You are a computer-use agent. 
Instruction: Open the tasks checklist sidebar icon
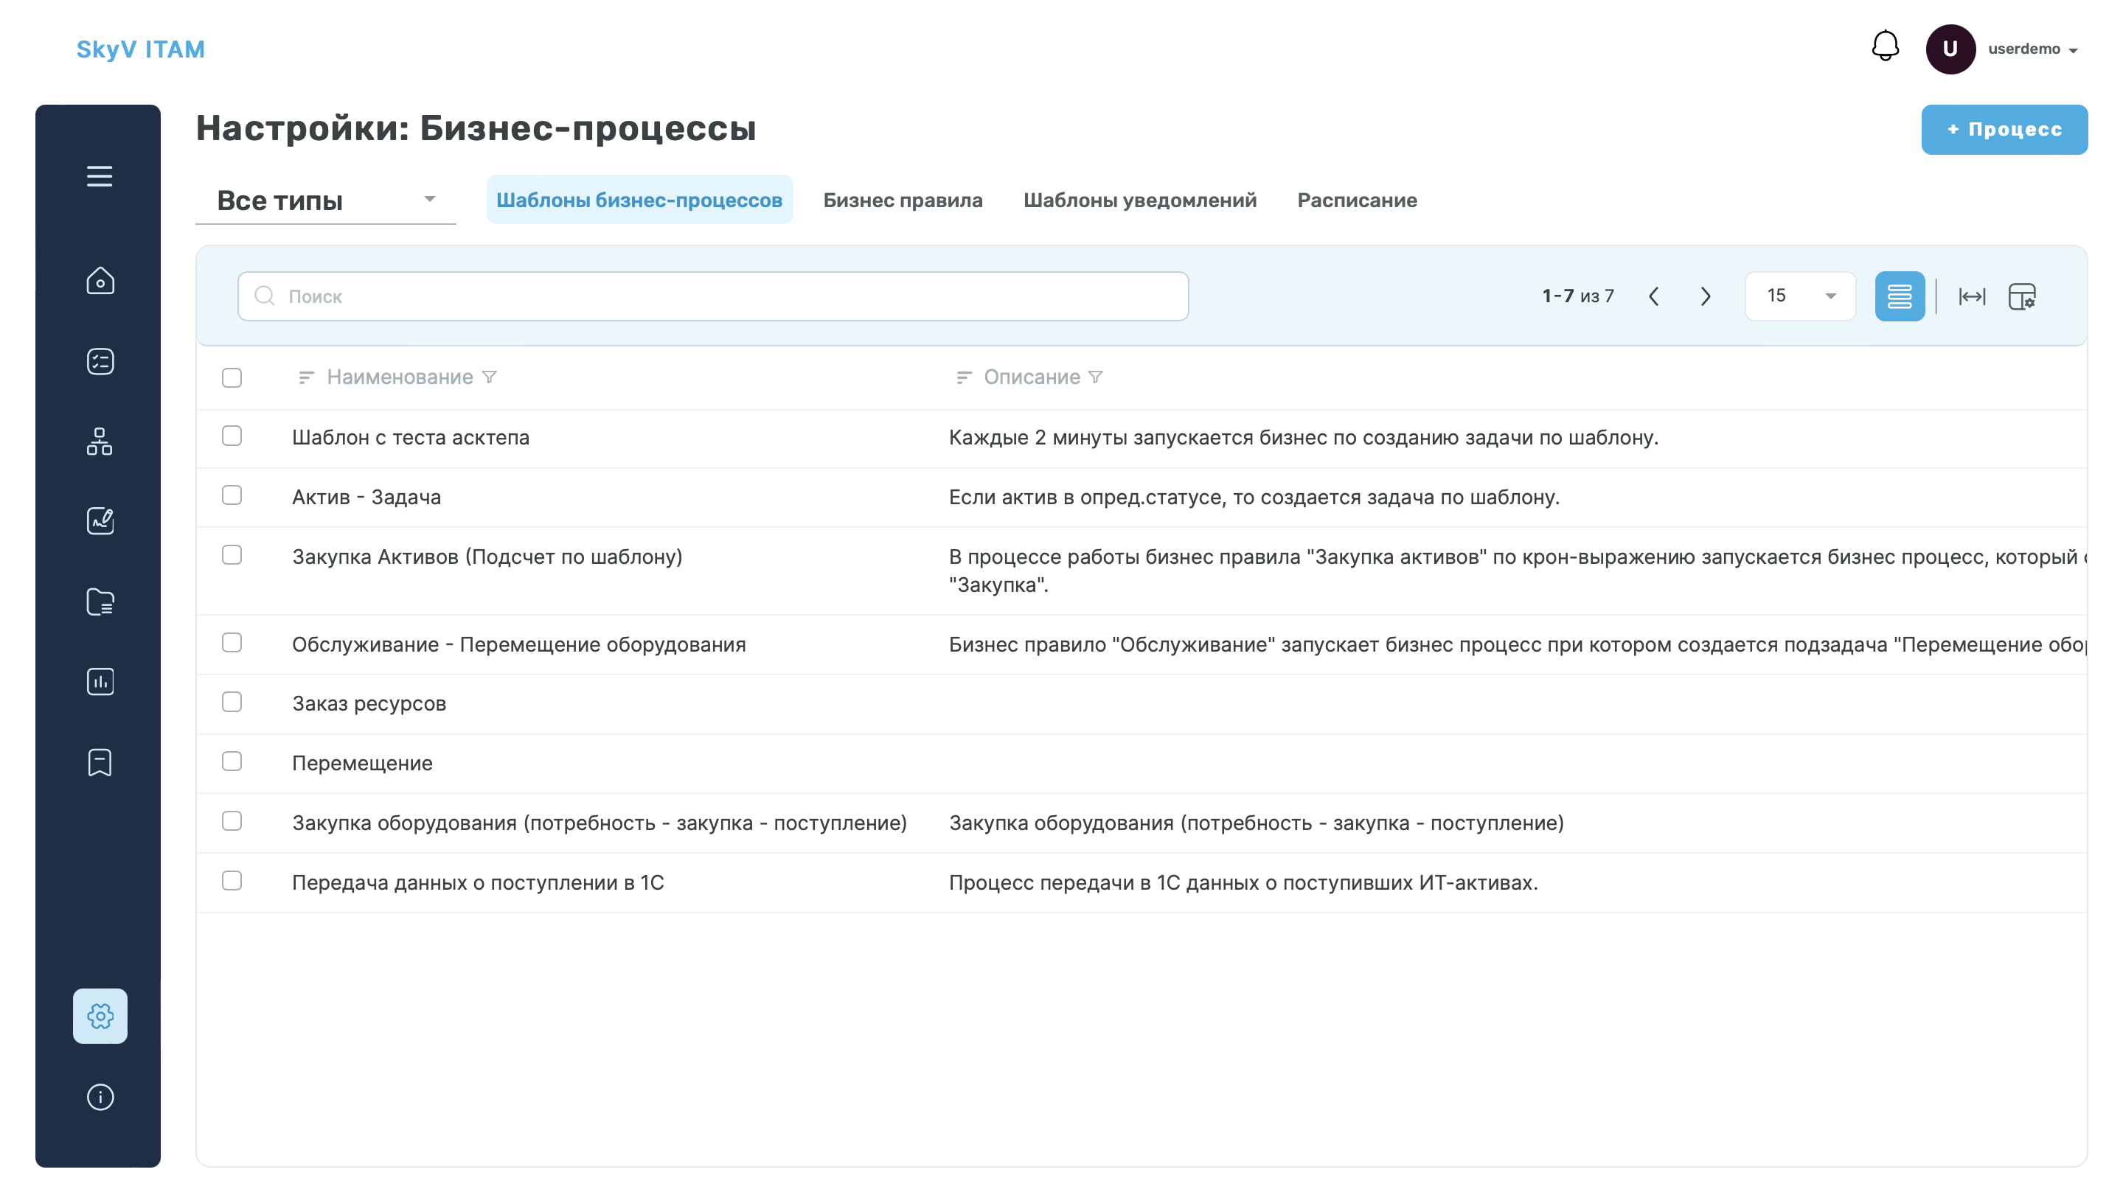tap(100, 361)
